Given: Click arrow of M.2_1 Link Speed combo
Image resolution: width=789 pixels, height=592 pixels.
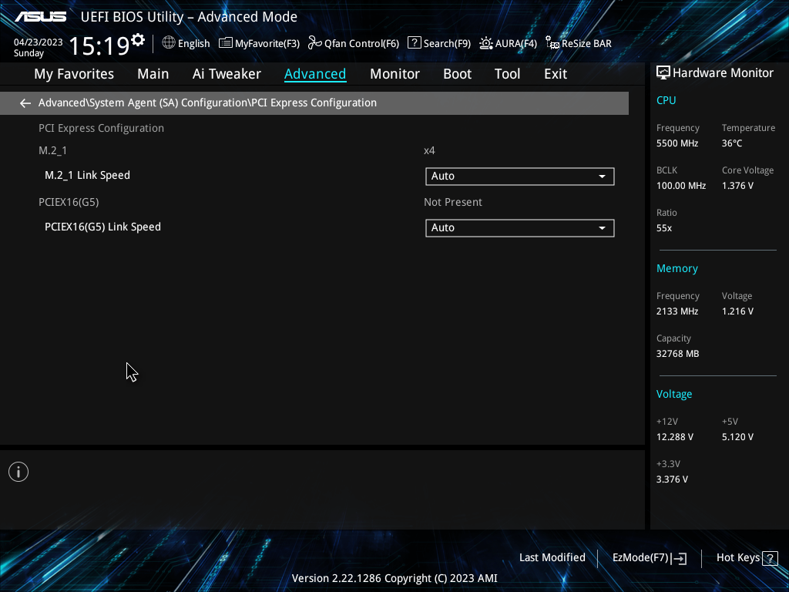Looking at the screenshot, I should click(x=602, y=177).
